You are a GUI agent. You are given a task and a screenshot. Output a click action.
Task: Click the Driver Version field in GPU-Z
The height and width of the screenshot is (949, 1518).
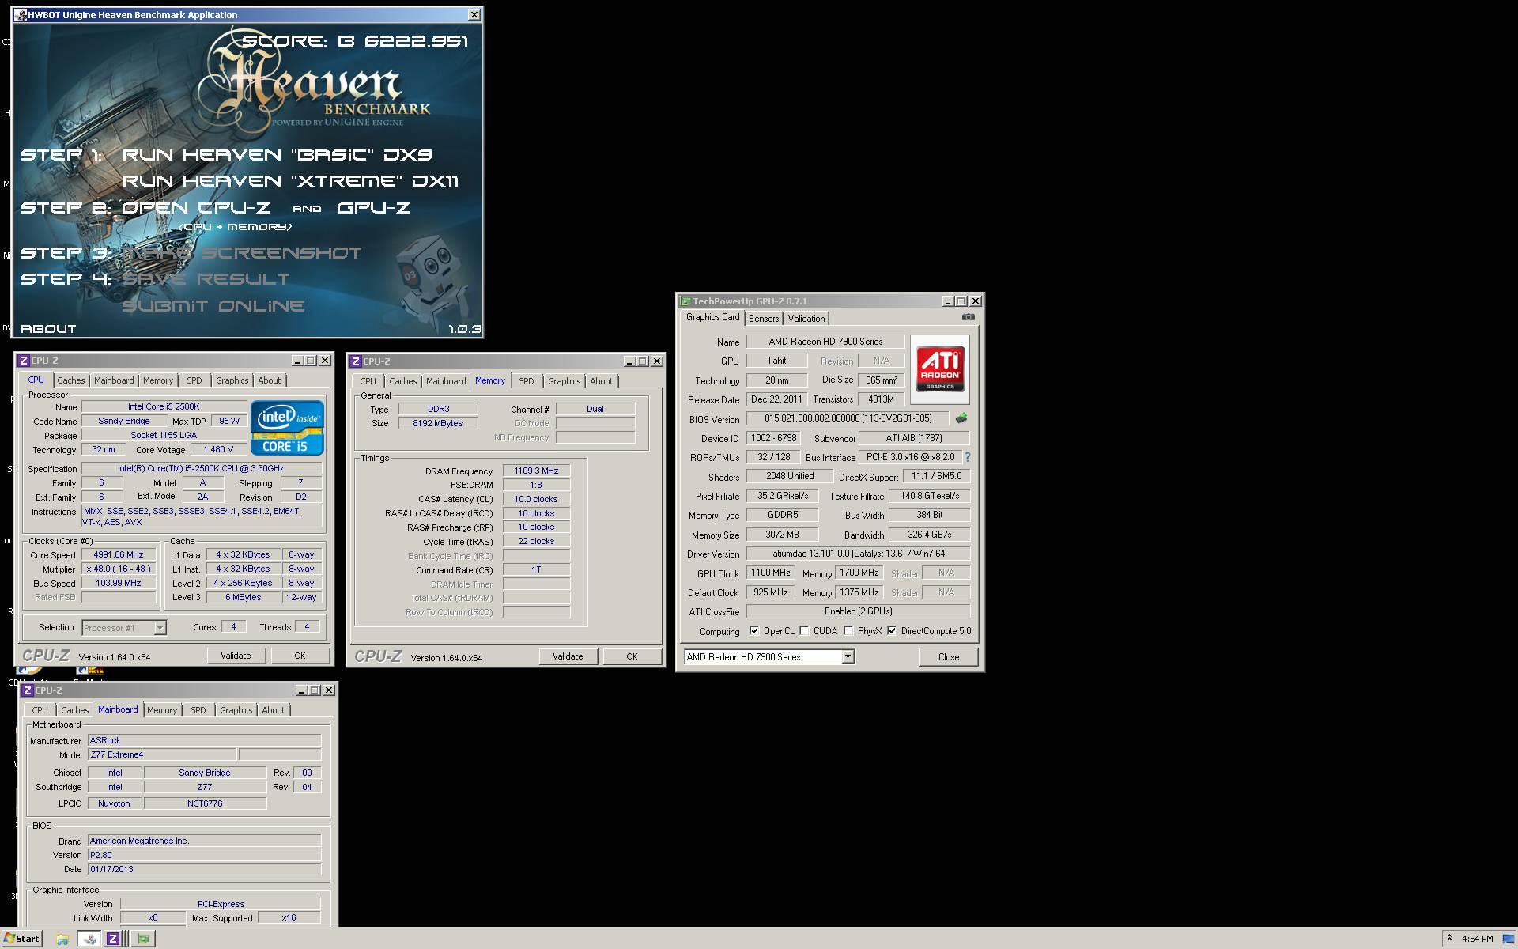[x=858, y=554]
